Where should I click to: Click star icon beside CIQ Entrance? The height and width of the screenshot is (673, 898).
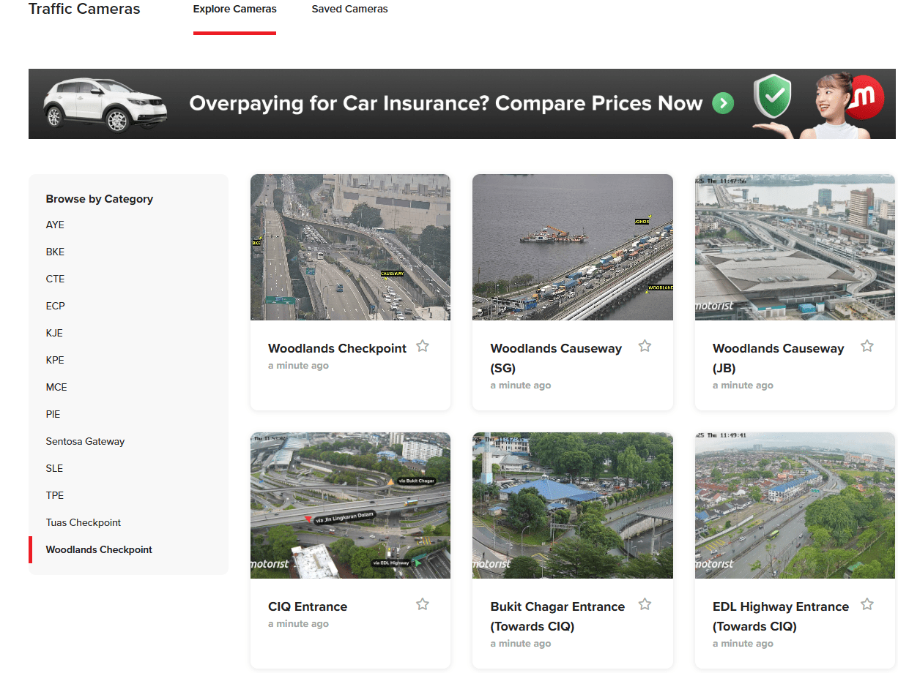pyautogui.click(x=423, y=604)
